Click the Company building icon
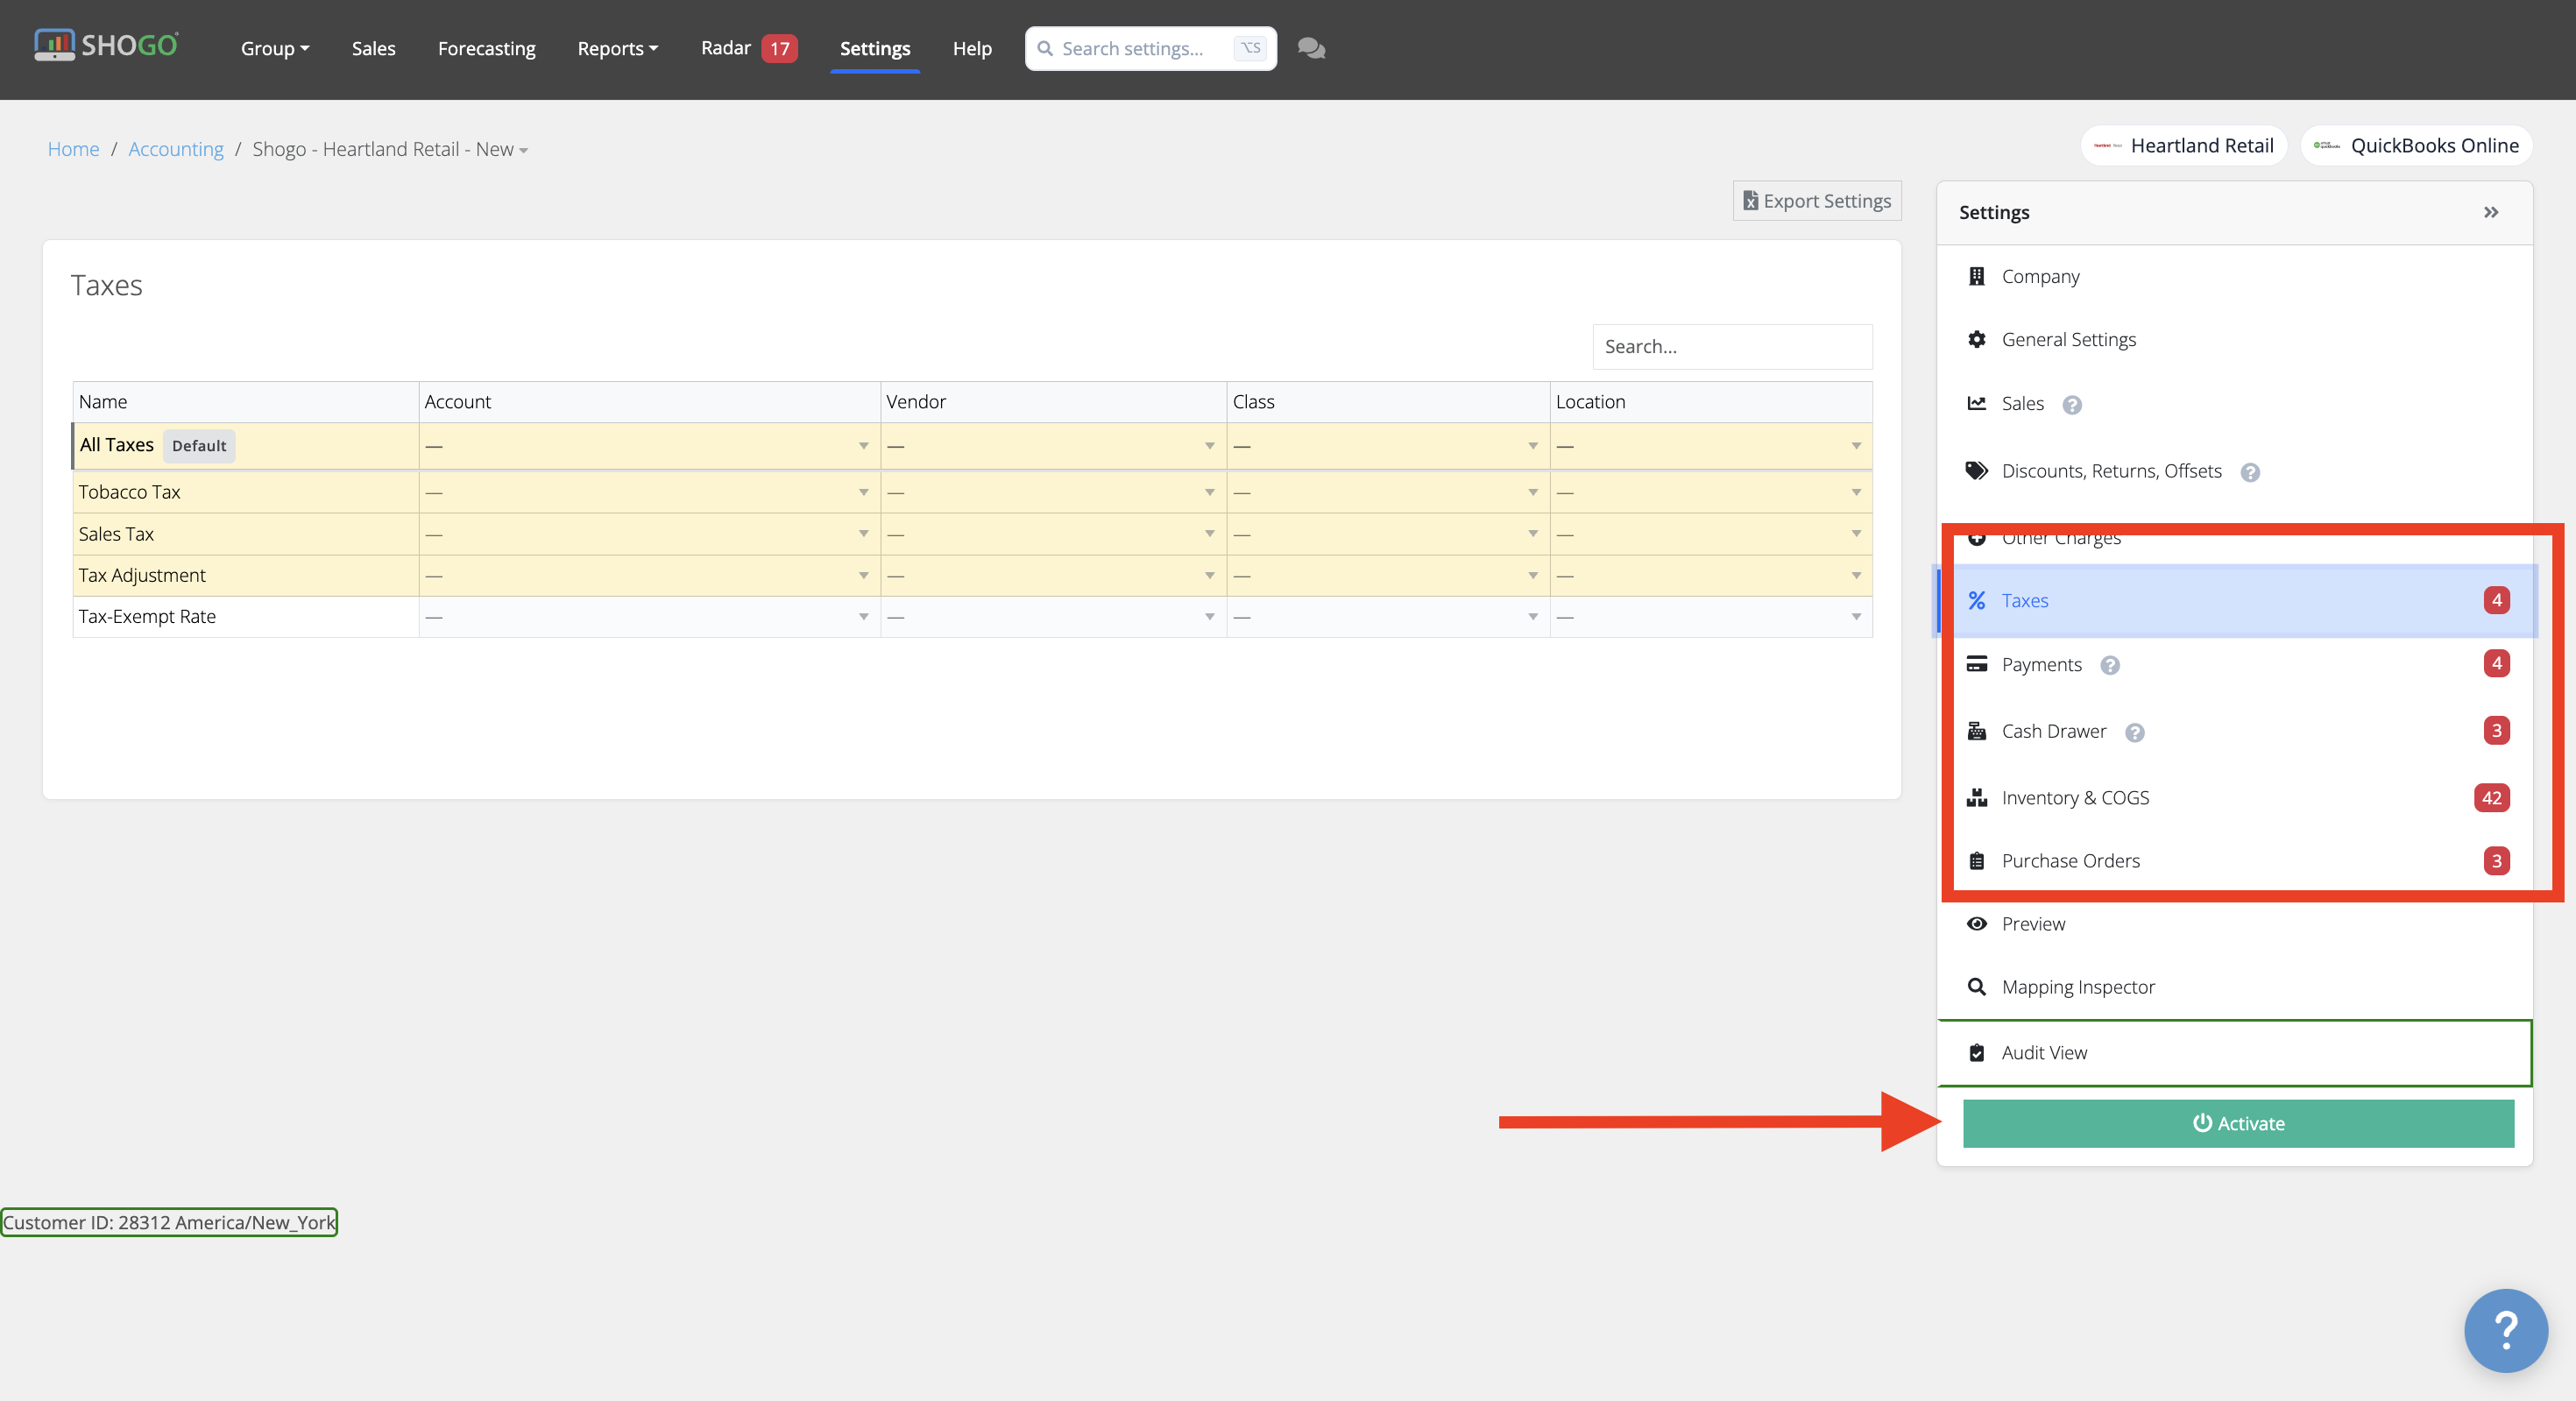 click(x=1976, y=276)
